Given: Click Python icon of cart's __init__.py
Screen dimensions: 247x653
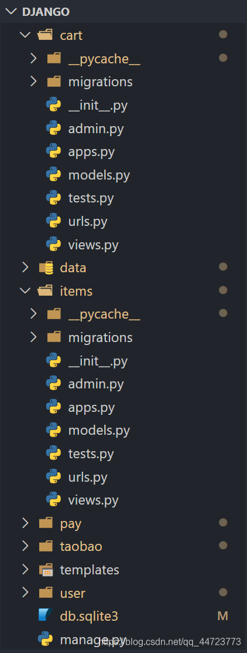Looking at the screenshot, I should click(54, 105).
